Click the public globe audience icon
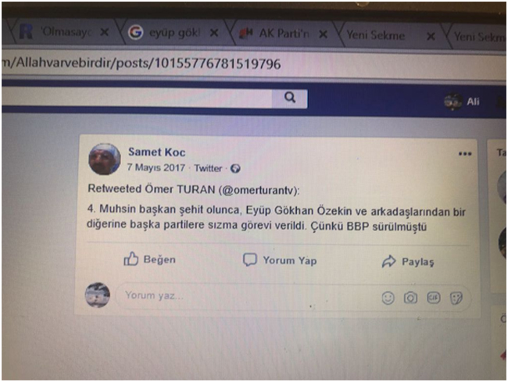 tap(235, 169)
